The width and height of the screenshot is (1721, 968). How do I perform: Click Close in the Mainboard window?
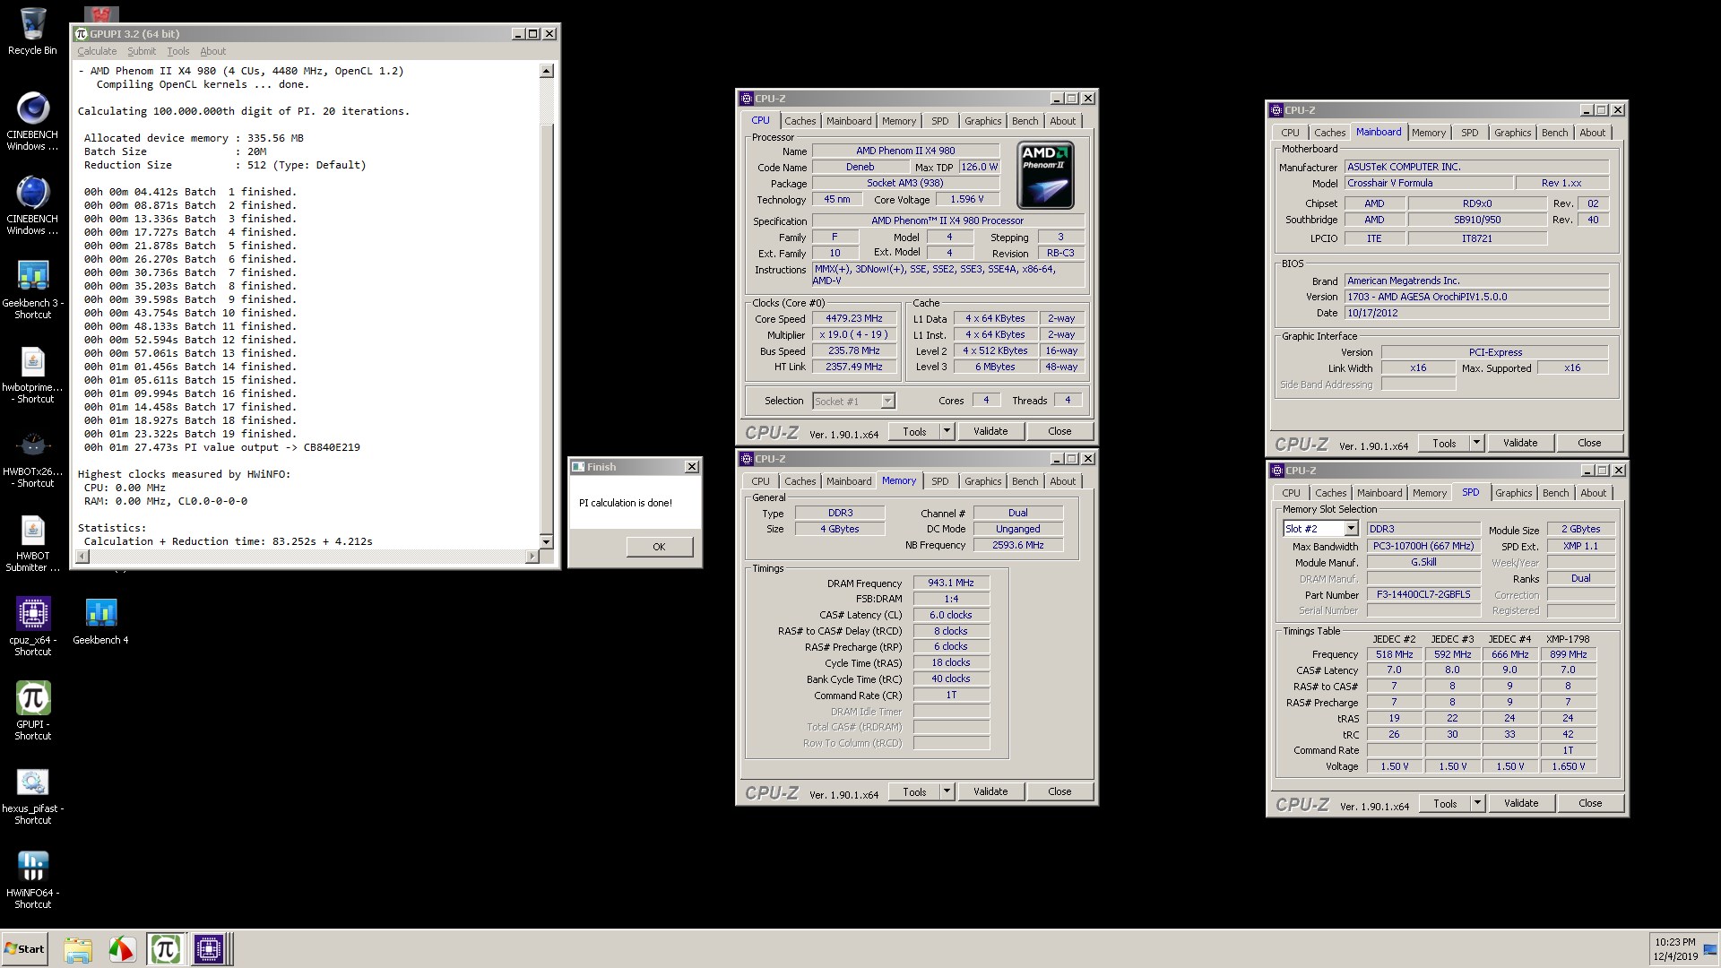click(x=1589, y=443)
